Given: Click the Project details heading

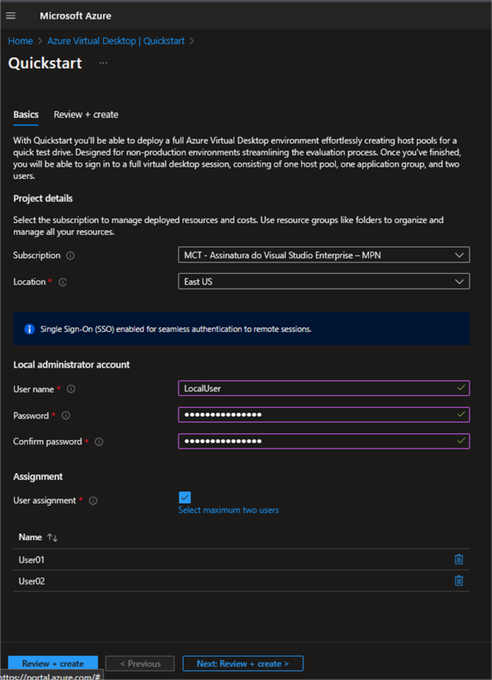Looking at the screenshot, I should [43, 199].
